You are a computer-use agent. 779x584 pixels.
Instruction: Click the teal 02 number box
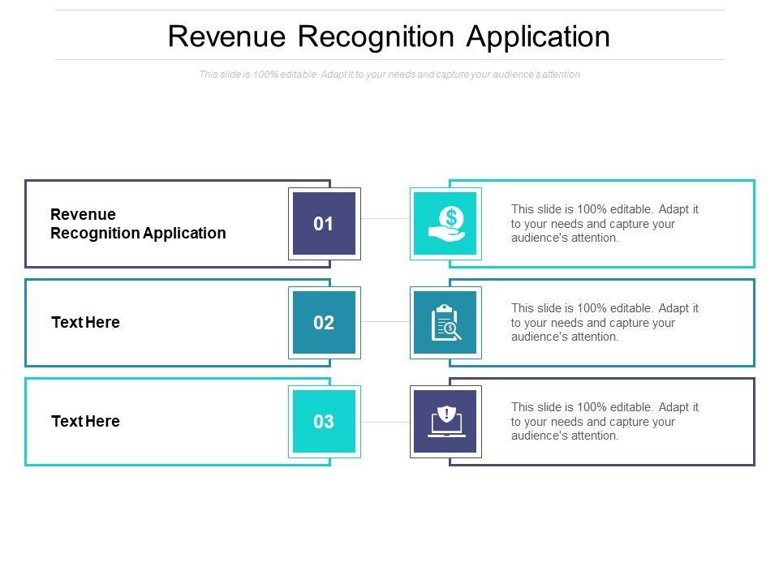click(x=324, y=322)
